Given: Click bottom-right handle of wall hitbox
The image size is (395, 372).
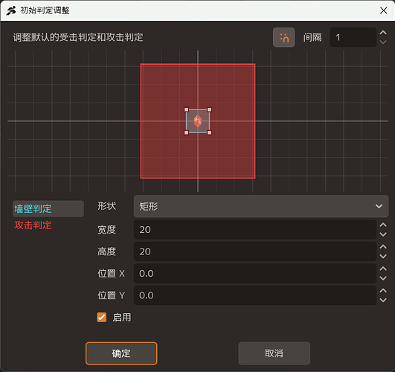Looking at the screenshot, I should click(x=209, y=132).
